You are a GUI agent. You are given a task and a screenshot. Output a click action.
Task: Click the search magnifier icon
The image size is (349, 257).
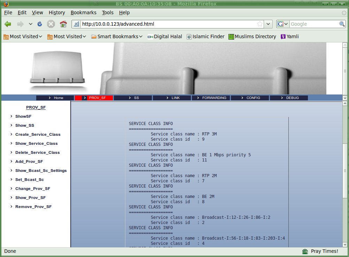pyautogui.click(x=342, y=24)
